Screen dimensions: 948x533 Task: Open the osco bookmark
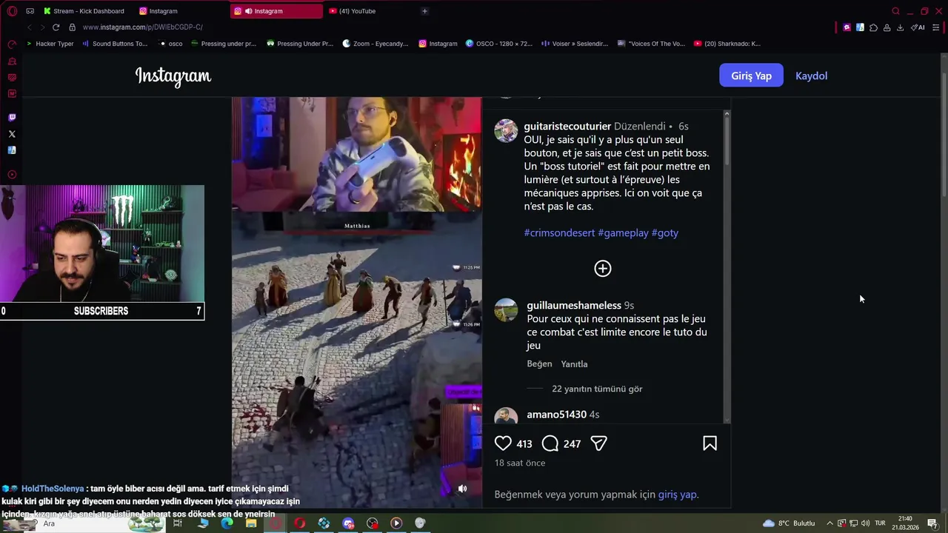pyautogui.click(x=171, y=44)
